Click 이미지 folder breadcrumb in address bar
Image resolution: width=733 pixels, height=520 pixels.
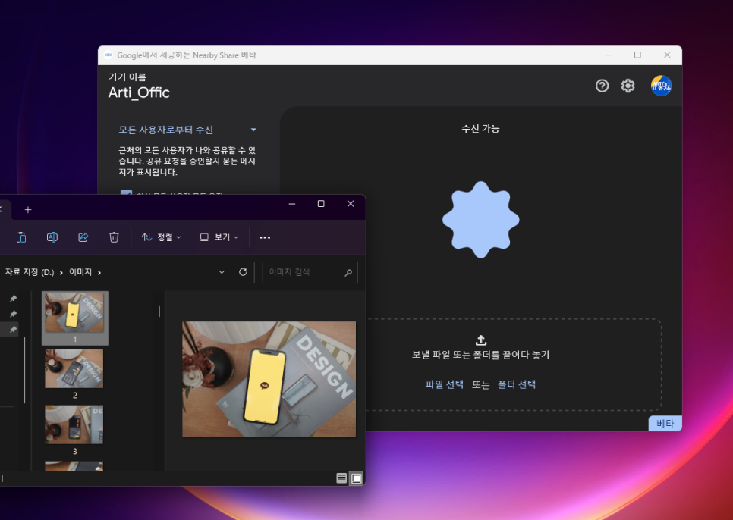(80, 272)
